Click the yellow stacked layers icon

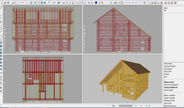[102, 3]
